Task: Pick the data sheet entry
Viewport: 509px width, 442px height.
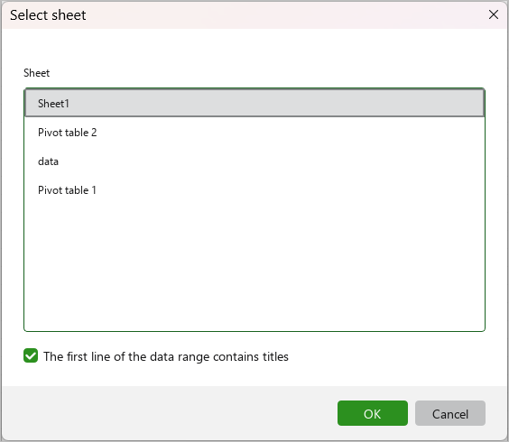Action: click(255, 161)
